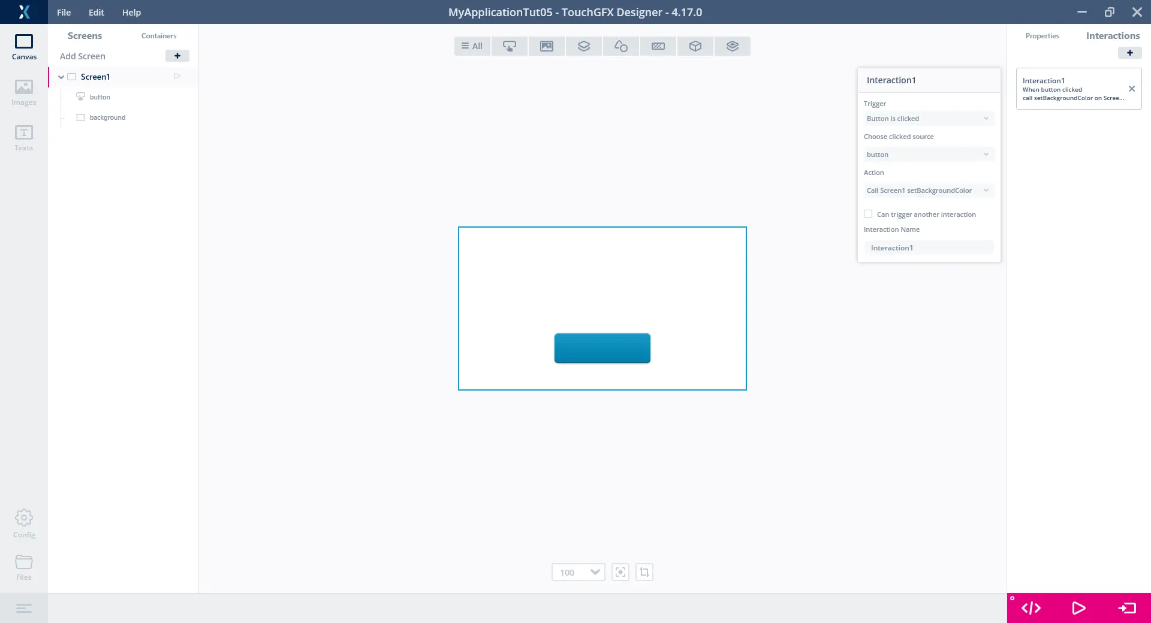Select the Images widget category icon
1151x623 pixels.
(546, 46)
